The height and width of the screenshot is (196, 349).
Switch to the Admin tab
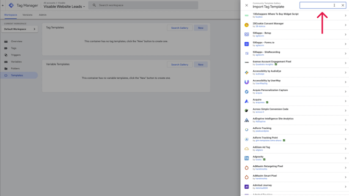[x=43, y=15]
